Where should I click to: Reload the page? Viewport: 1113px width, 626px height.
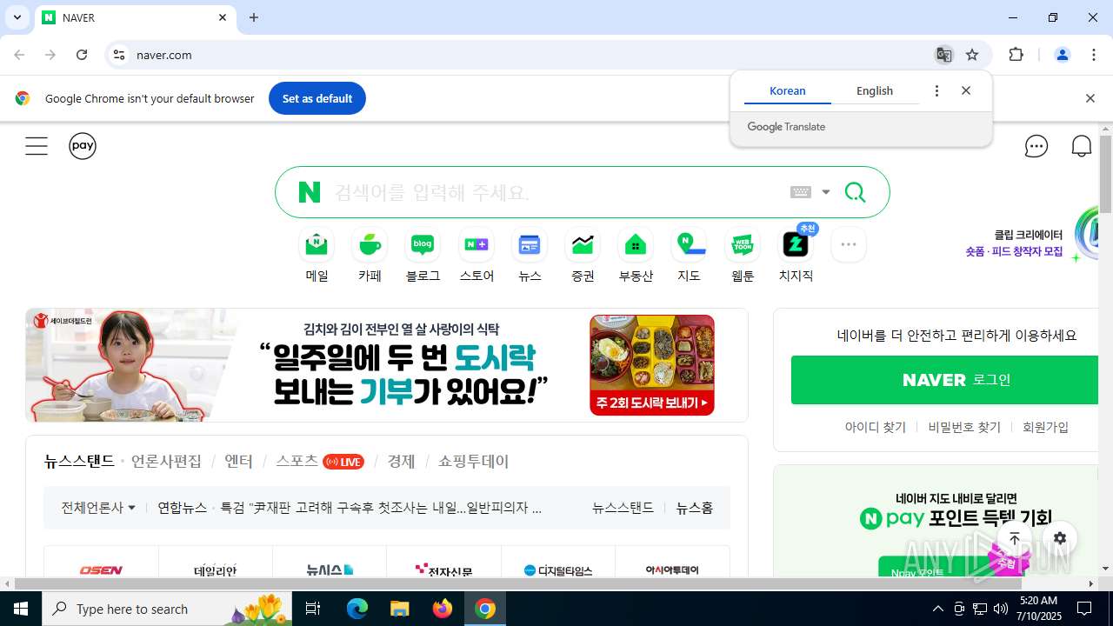(82, 55)
